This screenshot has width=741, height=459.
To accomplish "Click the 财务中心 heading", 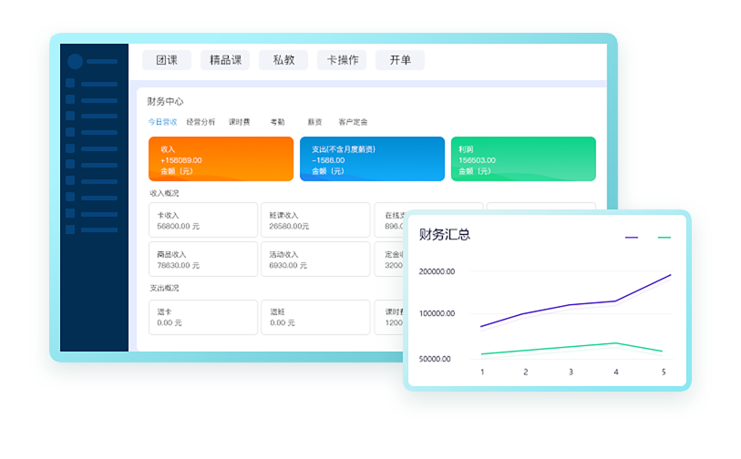I will [x=165, y=101].
